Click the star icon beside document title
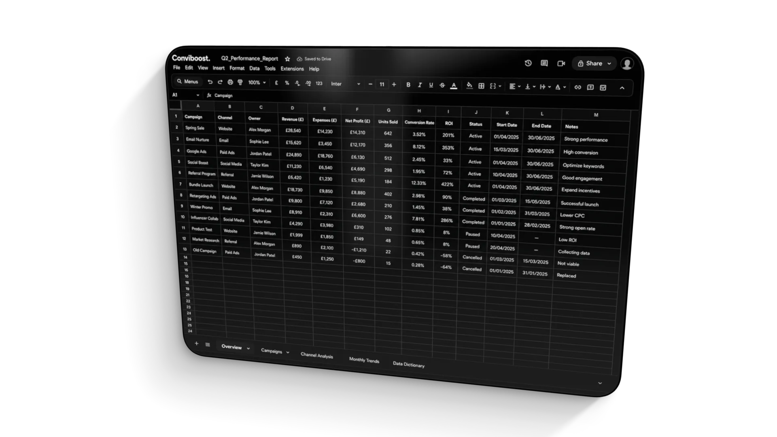The image size is (777, 437). click(x=287, y=59)
